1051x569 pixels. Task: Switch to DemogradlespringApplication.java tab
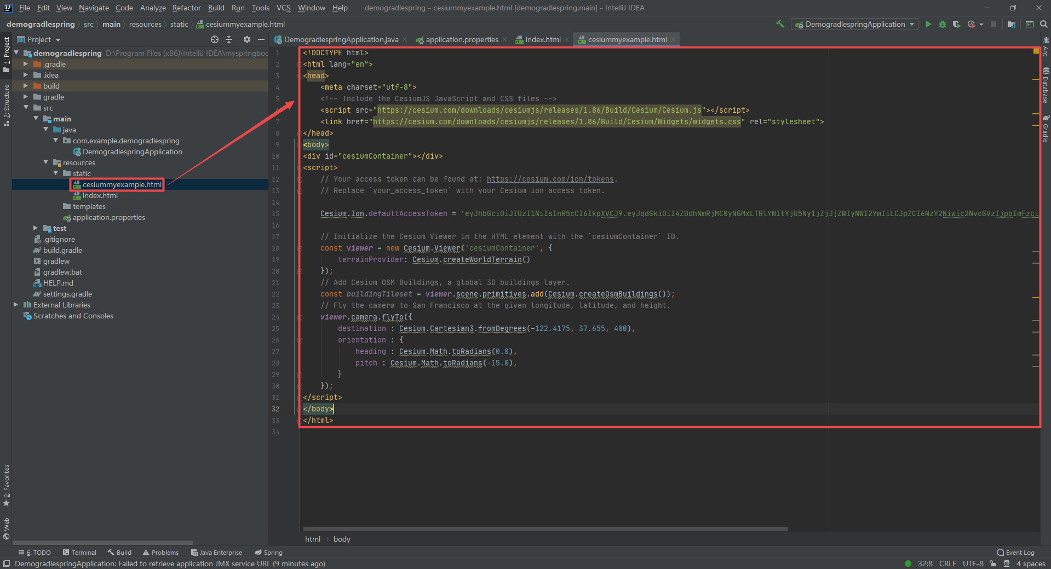tap(341, 39)
